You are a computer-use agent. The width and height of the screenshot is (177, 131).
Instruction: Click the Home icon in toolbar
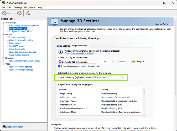pyautogui.click(x=28, y=13)
